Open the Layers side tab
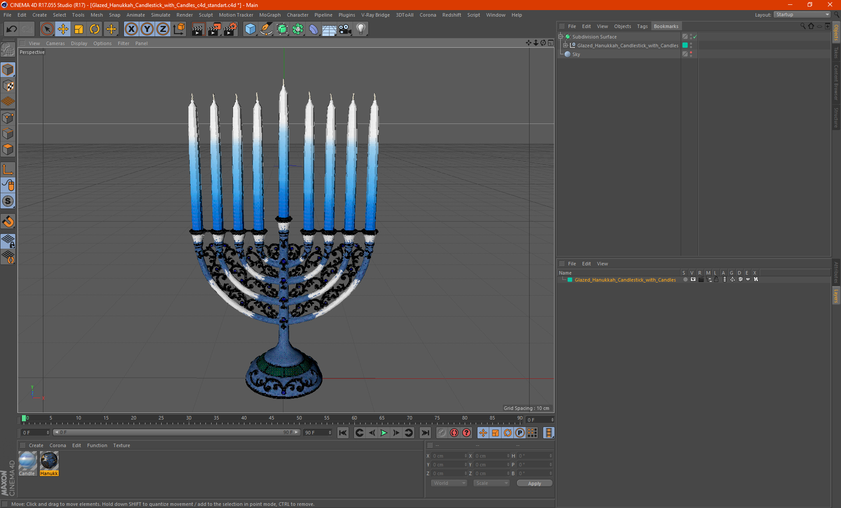Viewport: 841px width, 508px height. 836,296
